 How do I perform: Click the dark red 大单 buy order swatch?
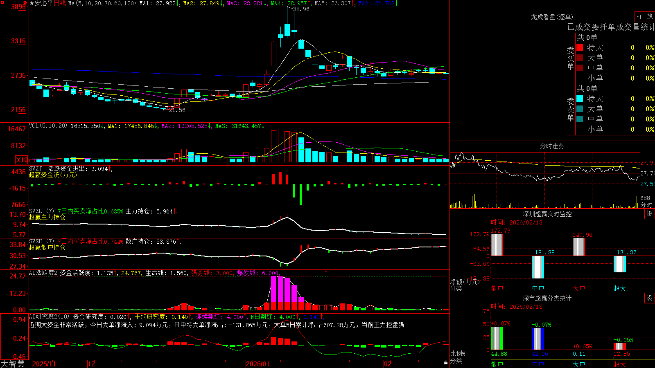pyautogui.click(x=580, y=58)
